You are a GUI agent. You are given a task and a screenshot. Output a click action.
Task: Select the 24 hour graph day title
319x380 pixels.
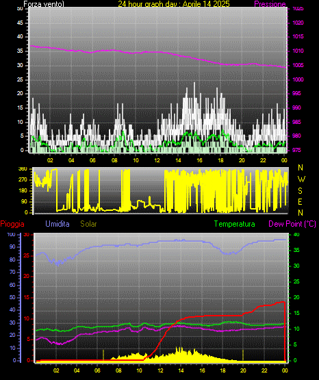pyautogui.click(x=174, y=4)
